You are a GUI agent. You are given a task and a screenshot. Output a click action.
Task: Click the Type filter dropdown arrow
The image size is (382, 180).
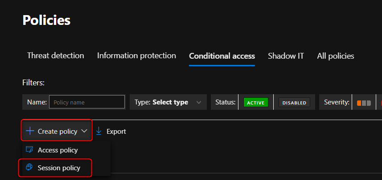click(x=199, y=103)
